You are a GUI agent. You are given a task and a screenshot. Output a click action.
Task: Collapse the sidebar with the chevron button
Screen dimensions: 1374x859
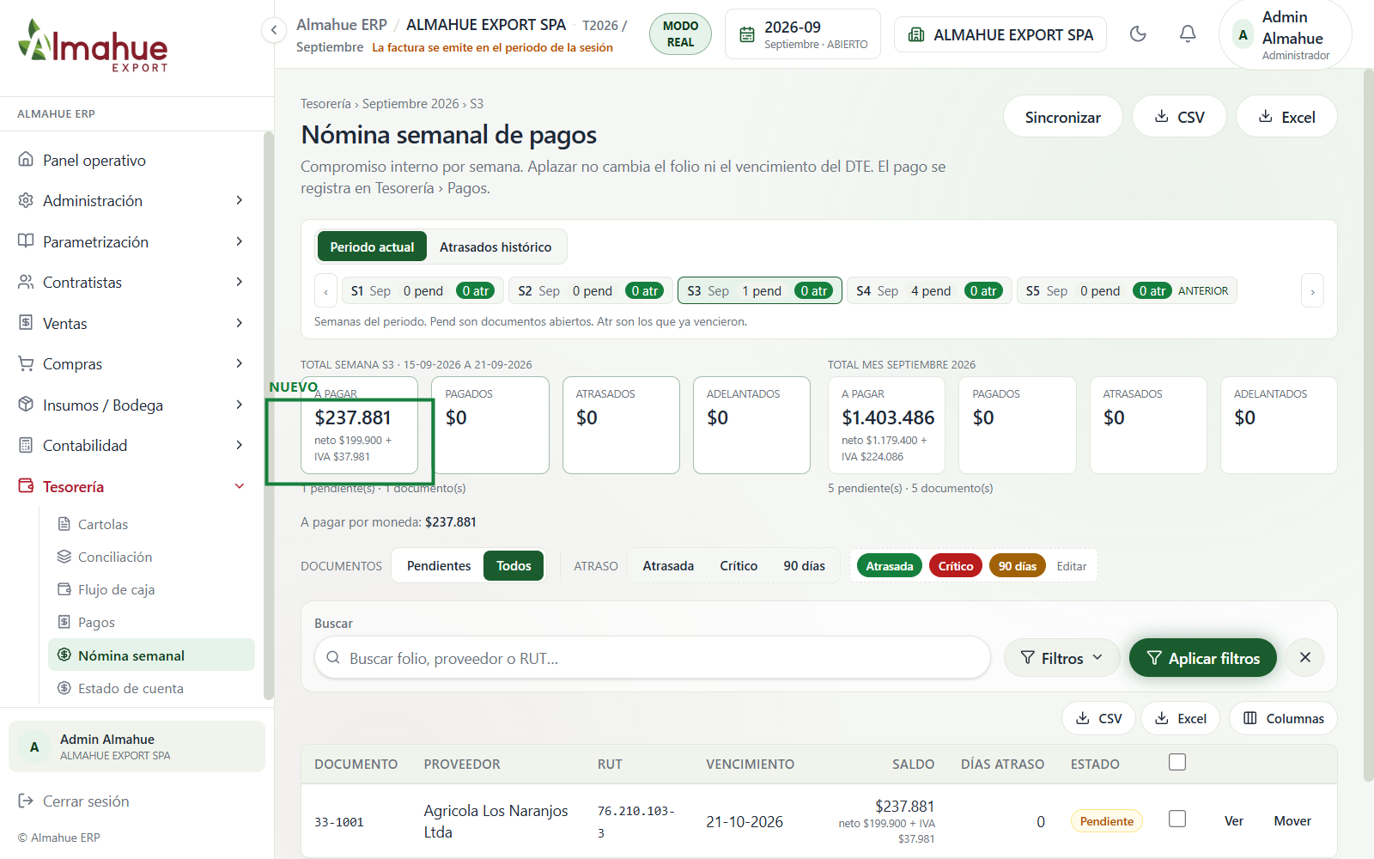click(x=273, y=31)
